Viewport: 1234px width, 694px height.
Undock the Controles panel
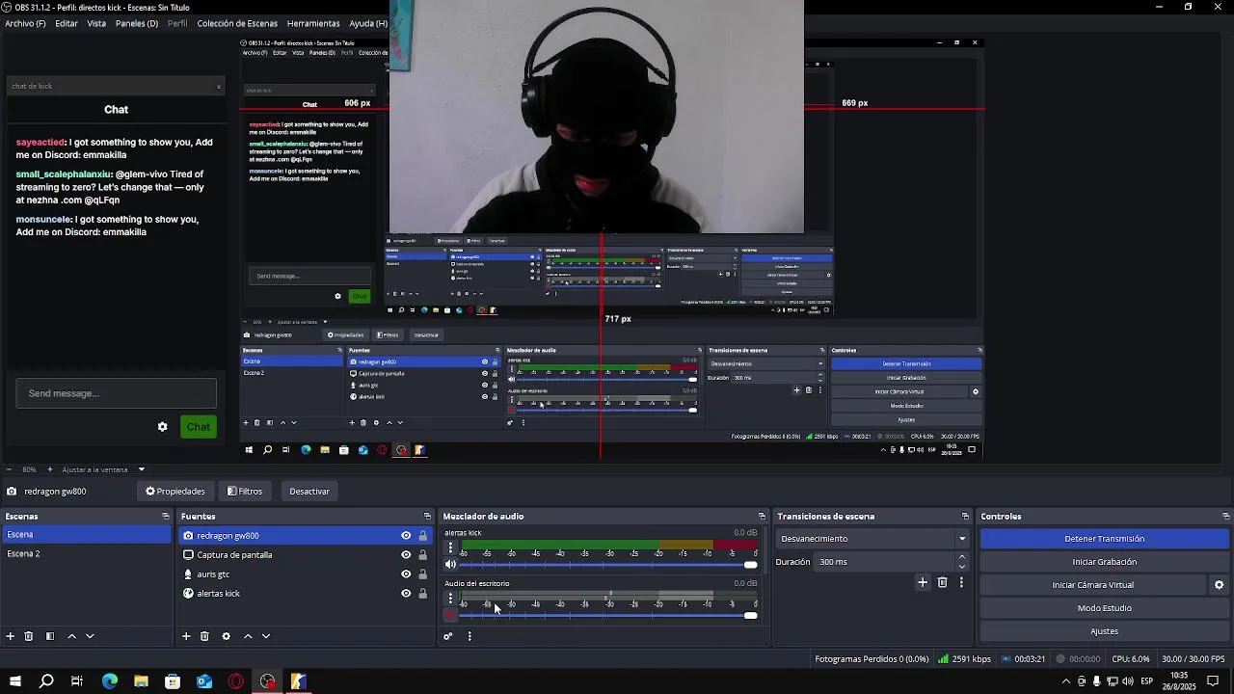(1225, 517)
